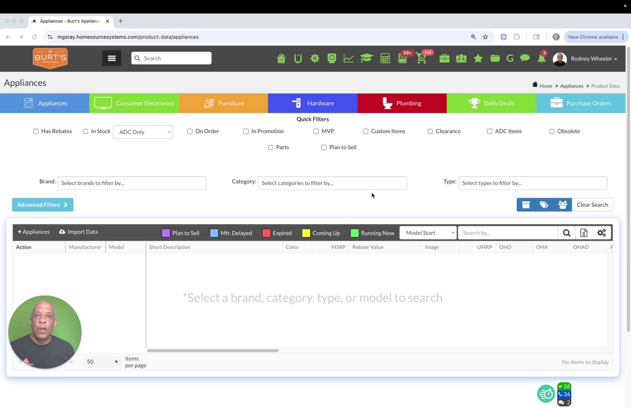Check the In Stock filter

(x=85, y=131)
